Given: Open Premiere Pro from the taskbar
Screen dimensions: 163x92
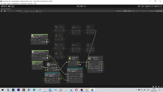Looking at the screenshot, I should [19, 90].
